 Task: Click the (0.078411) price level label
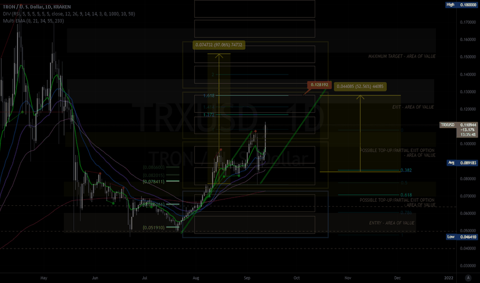153,182
